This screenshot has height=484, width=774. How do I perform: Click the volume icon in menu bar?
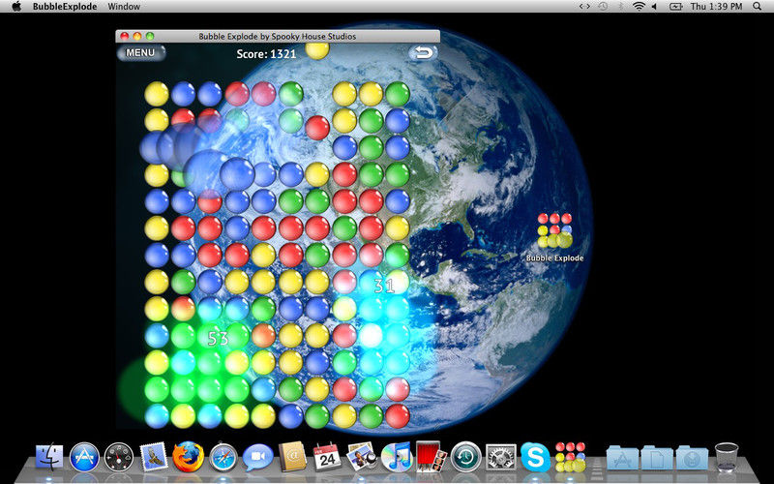tap(655, 7)
